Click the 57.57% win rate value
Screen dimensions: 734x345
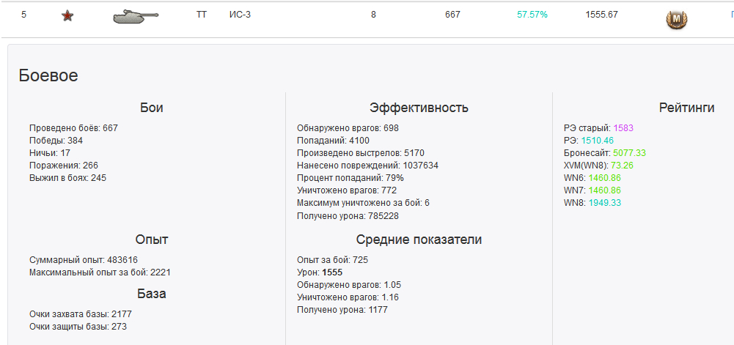click(532, 15)
